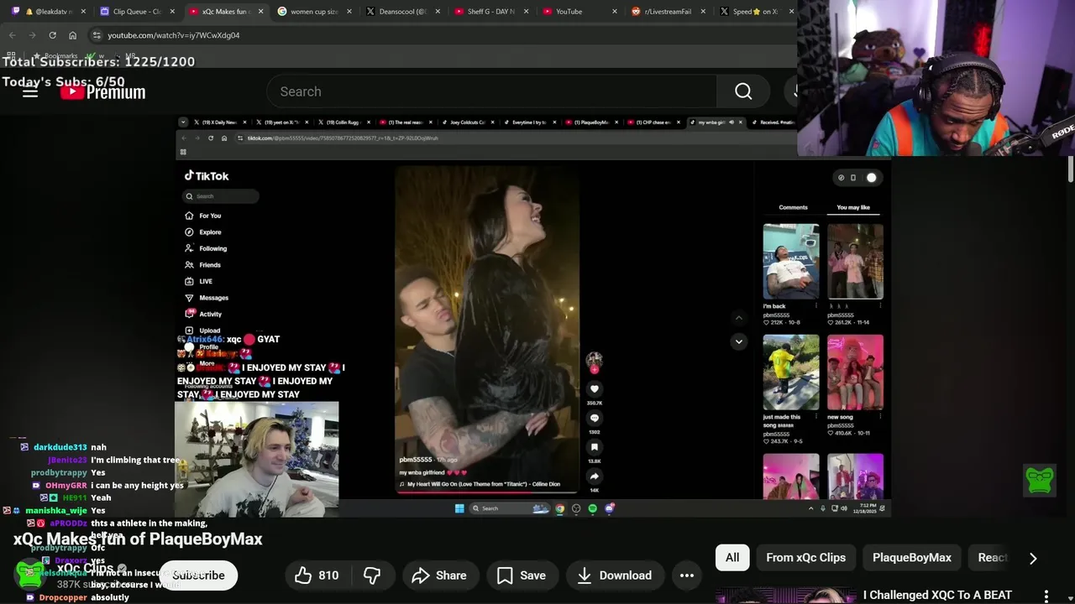1075x604 pixels.
Task: Click the TikTok comment bubble icon
Action: pos(595,418)
